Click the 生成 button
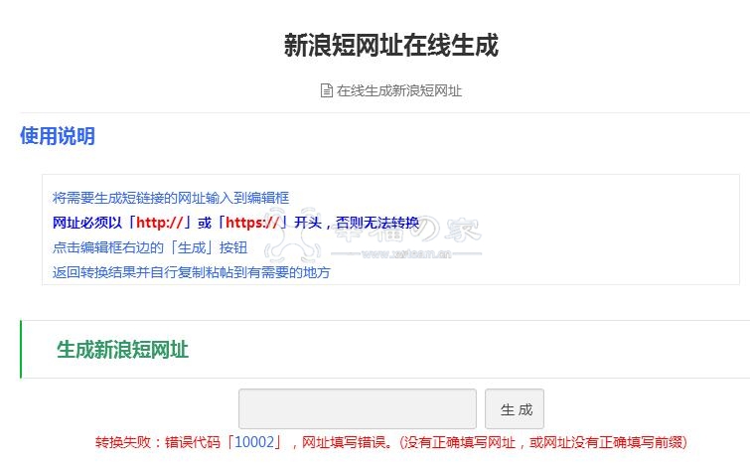This screenshot has height=471, width=750. click(515, 408)
